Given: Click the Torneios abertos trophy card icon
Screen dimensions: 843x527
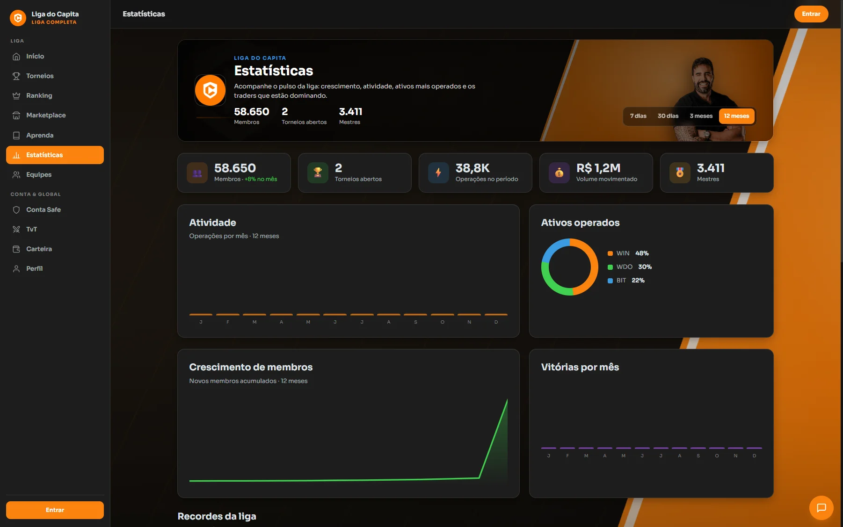Looking at the screenshot, I should pos(318,173).
